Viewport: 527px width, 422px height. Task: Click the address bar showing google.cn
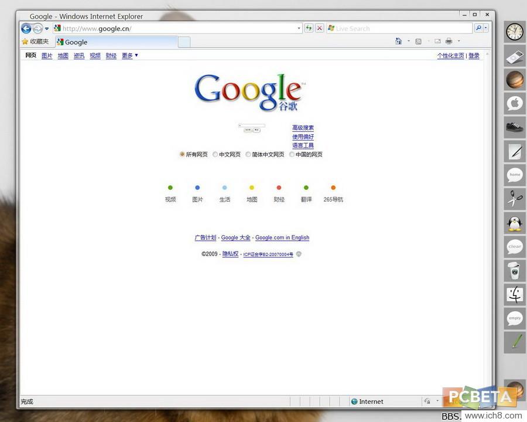tap(177, 28)
